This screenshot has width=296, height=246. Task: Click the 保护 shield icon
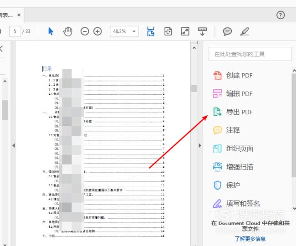click(218, 185)
